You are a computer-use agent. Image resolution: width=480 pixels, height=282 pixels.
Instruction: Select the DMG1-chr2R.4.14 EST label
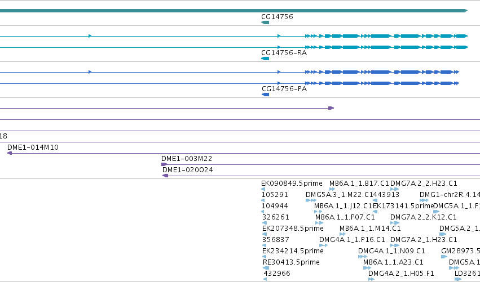450,195
